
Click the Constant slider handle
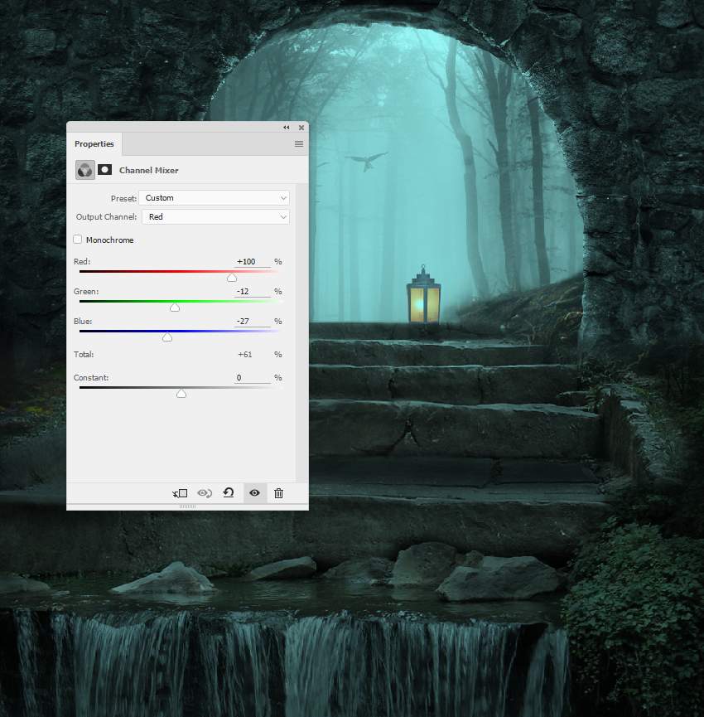tap(181, 394)
